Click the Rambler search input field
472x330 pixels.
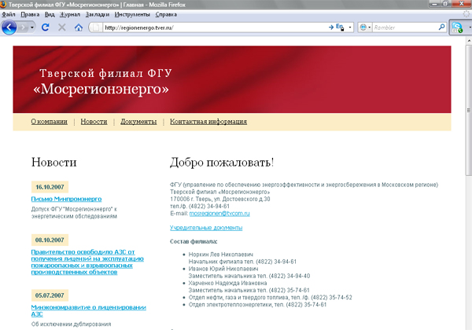coord(405,27)
